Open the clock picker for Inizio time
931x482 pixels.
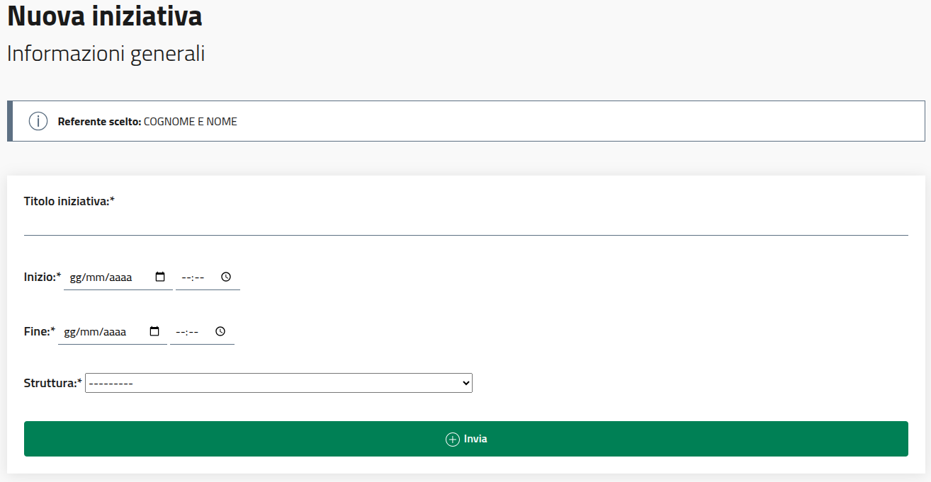point(226,277)
